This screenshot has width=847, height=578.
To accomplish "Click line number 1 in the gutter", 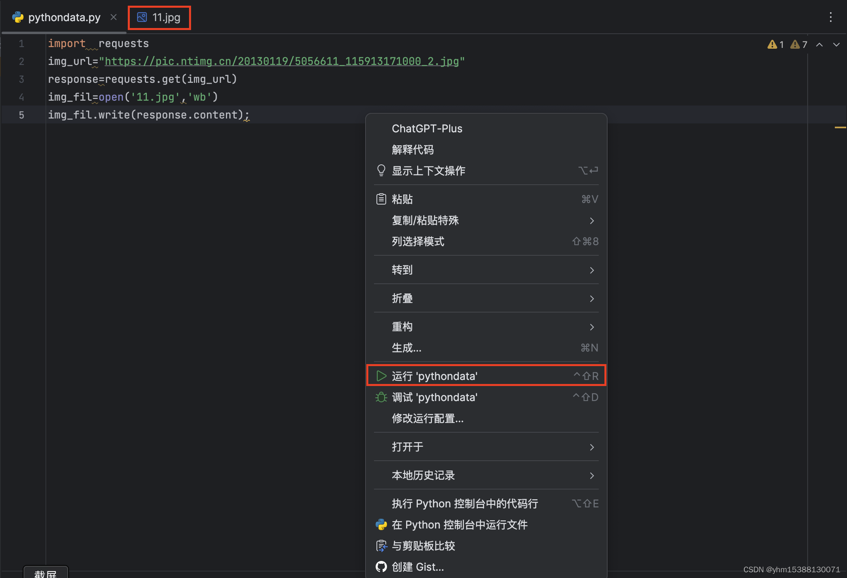I will tap(21, 43).
